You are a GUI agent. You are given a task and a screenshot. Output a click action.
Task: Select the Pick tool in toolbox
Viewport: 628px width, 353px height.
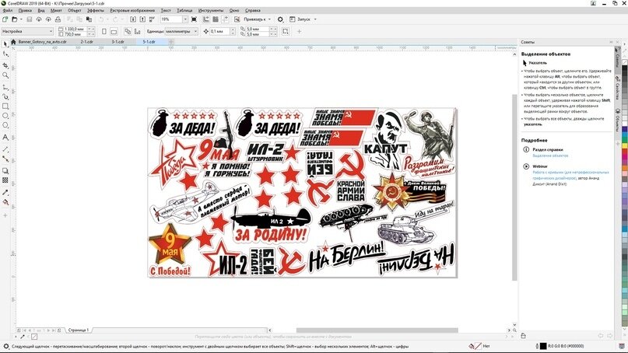coord(5,44)
